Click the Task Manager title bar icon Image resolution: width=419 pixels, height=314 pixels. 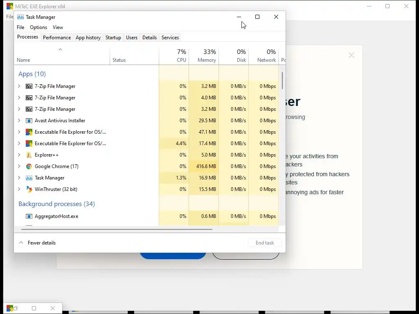(x=20, y=17)
